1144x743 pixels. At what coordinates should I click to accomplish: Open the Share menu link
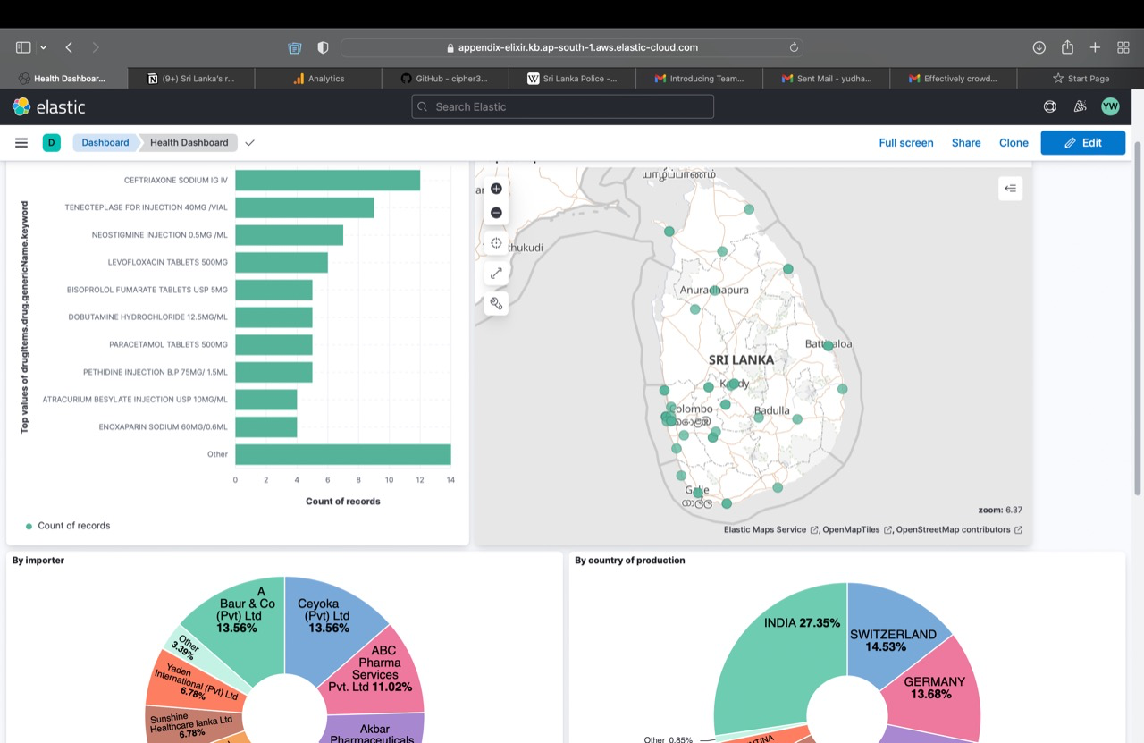click(965, 143)
